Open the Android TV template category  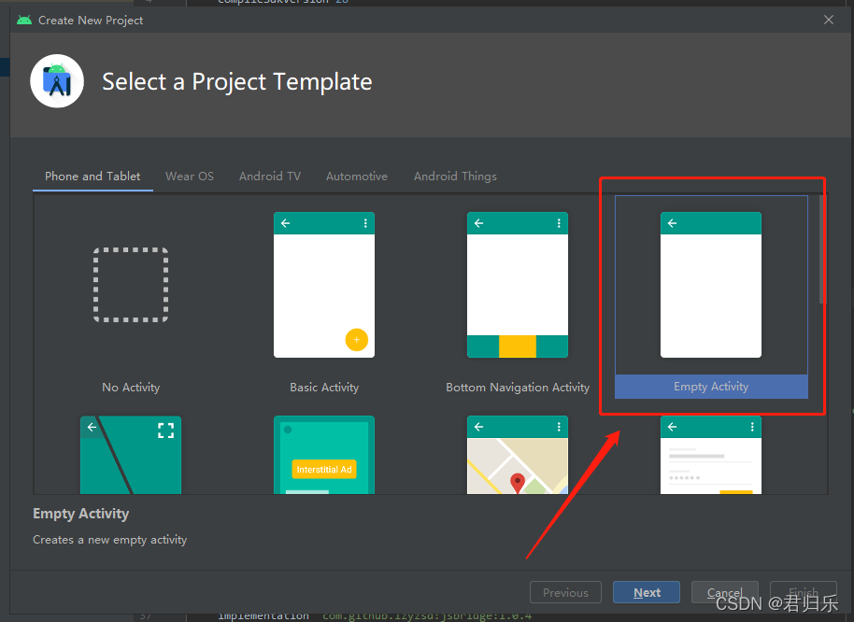tap(269, 176)
